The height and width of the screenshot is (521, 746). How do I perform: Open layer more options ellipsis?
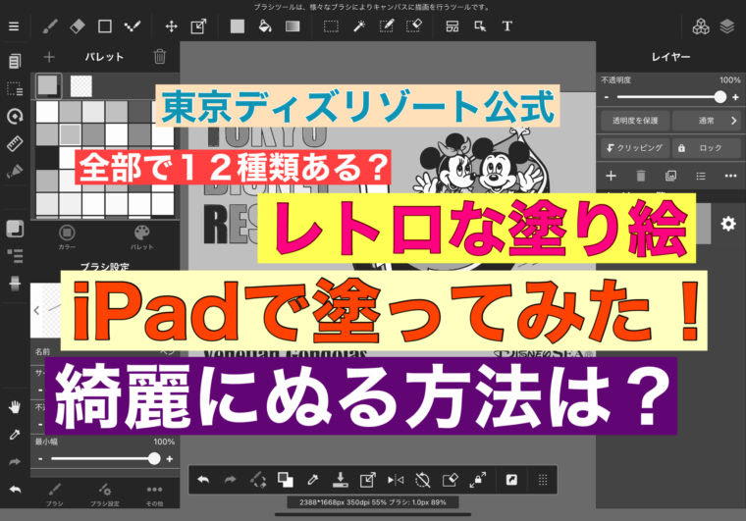click(x=730, y=176)
